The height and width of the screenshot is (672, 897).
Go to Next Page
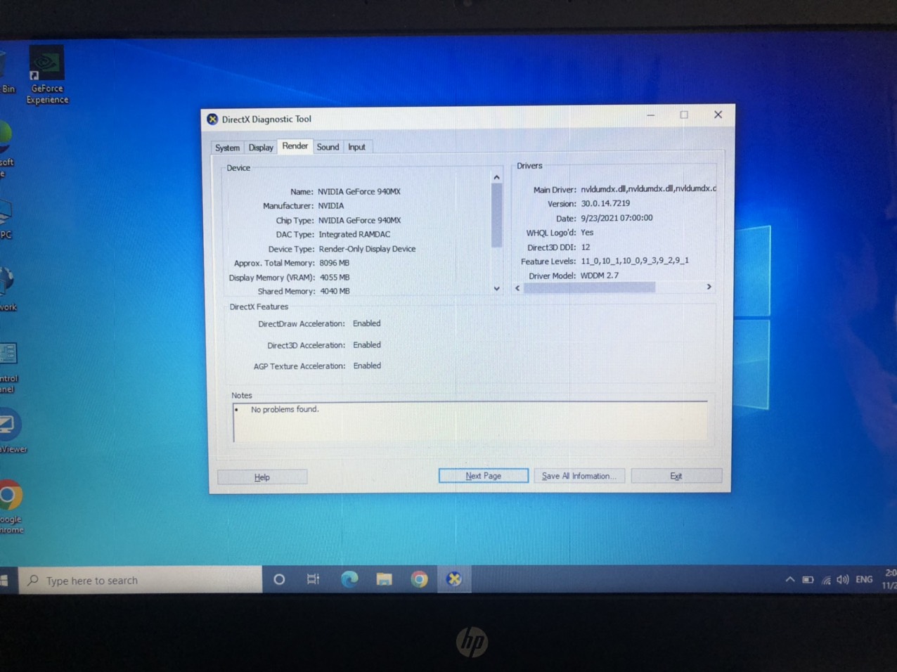pyautogui.click(x=484, y=476)
